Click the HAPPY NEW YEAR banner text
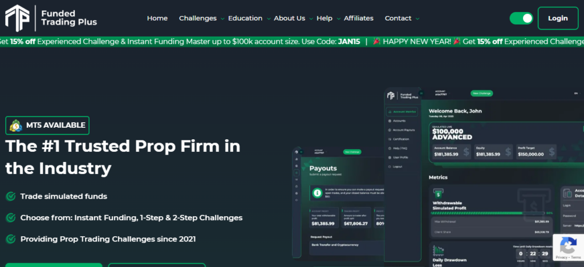 (x=417, y=41)
